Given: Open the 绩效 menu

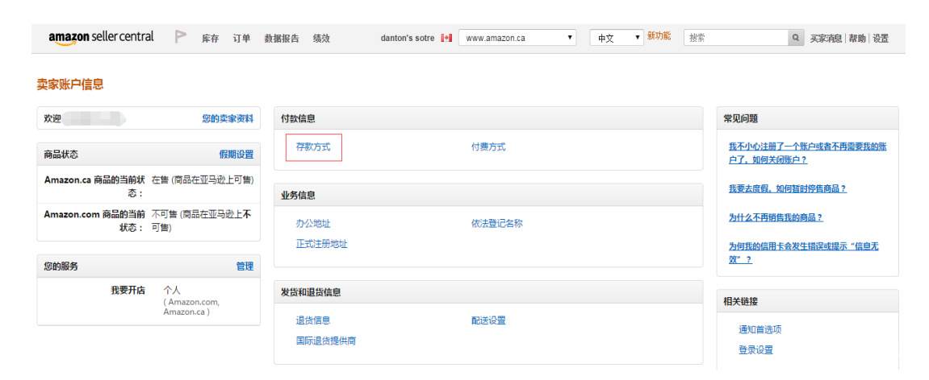Looking at the screenshot, I should [321, 39].
